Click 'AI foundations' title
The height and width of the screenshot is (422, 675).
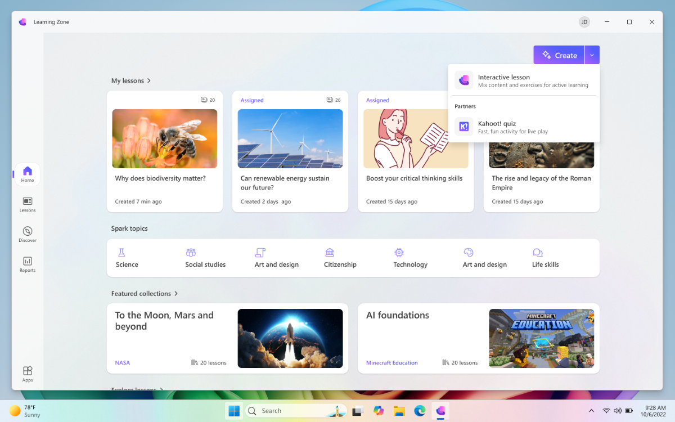pyautogui.click(x=398, y=315)
